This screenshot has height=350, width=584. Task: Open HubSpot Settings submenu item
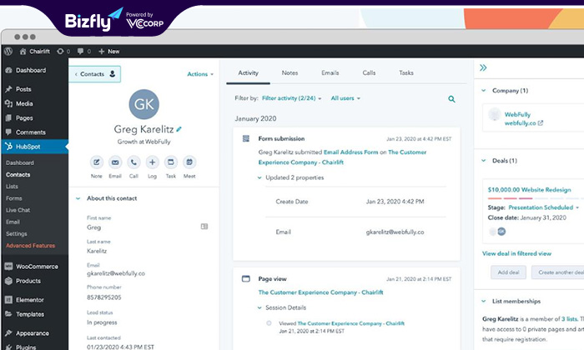[x=17, y=234]
